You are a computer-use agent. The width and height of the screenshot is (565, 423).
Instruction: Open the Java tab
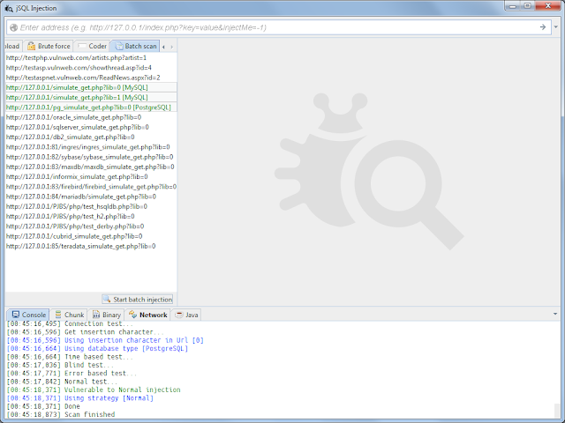click(x=186, y=315)
